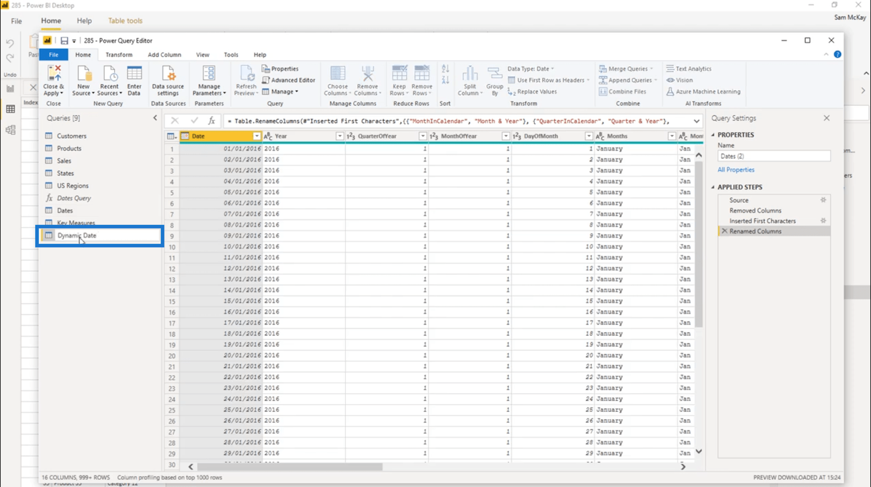Click the Manage Parameters icon
This screenshot has width=871, height=487.
209,73
